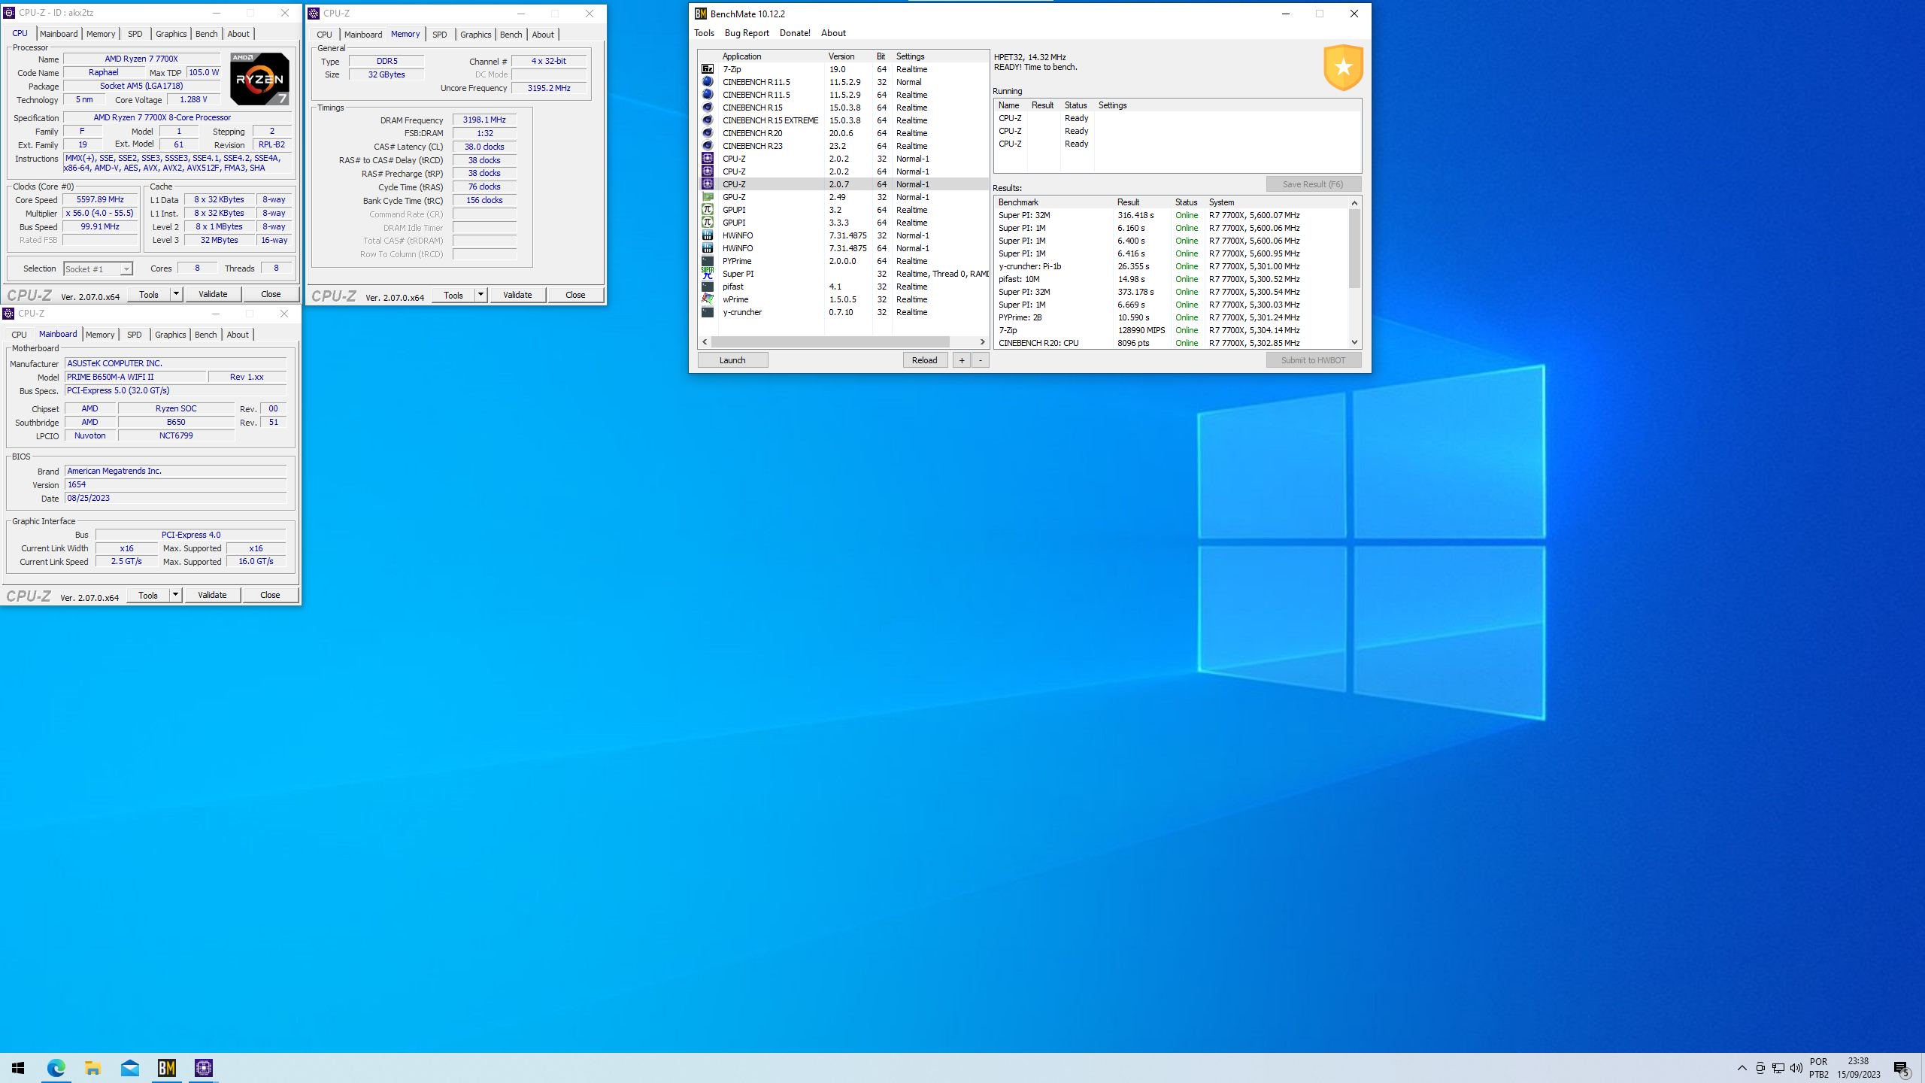
Task: Click the Application column header
Action: pos(772,56)
